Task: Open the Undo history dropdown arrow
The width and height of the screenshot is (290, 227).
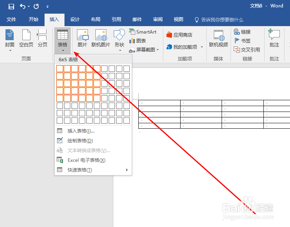Action: pos(29,7)
